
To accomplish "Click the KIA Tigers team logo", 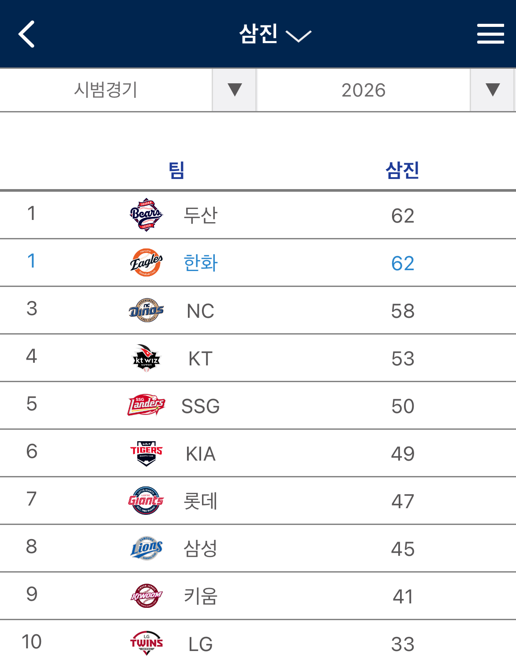I will [x=146, y=453].
